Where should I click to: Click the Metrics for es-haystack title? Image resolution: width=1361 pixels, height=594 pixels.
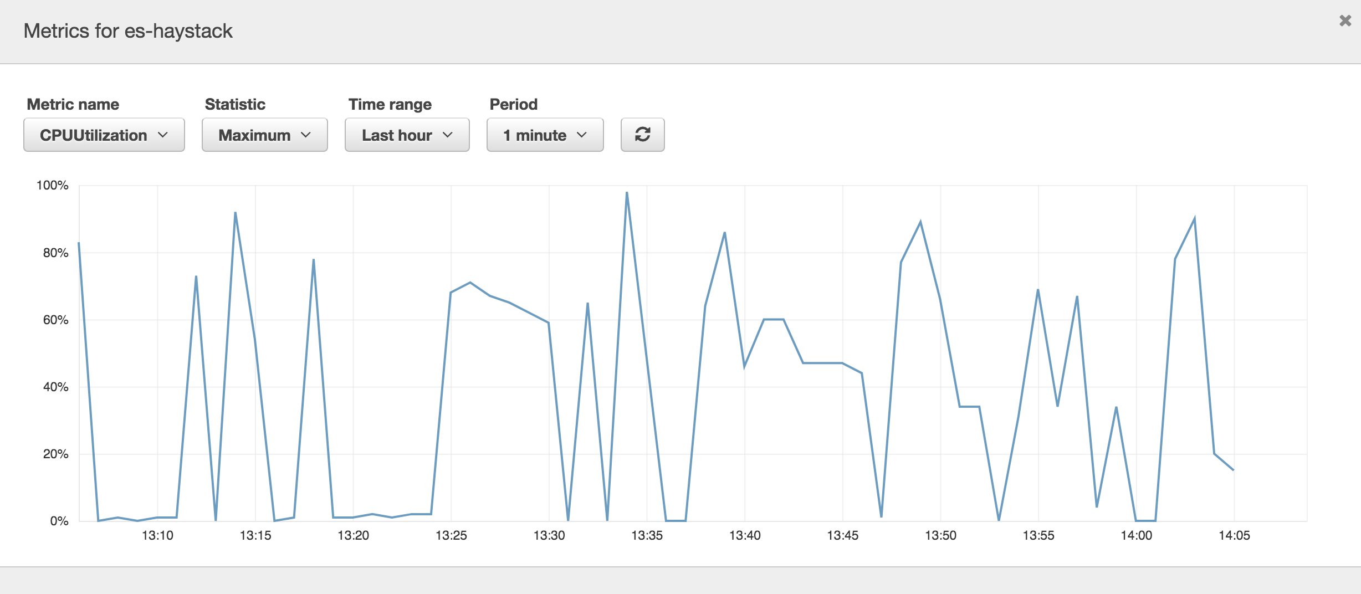(x=127, y=31)
